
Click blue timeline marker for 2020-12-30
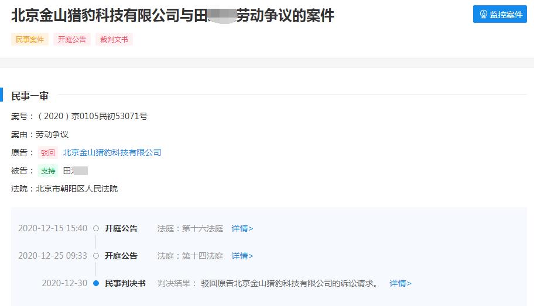(x=96, y=283)
